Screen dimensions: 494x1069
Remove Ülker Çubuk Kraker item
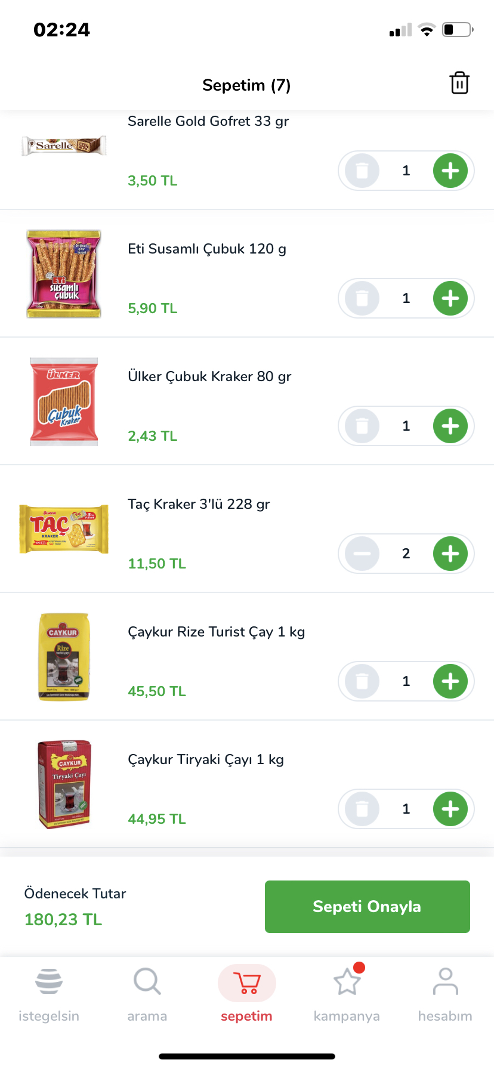(362, 427)
